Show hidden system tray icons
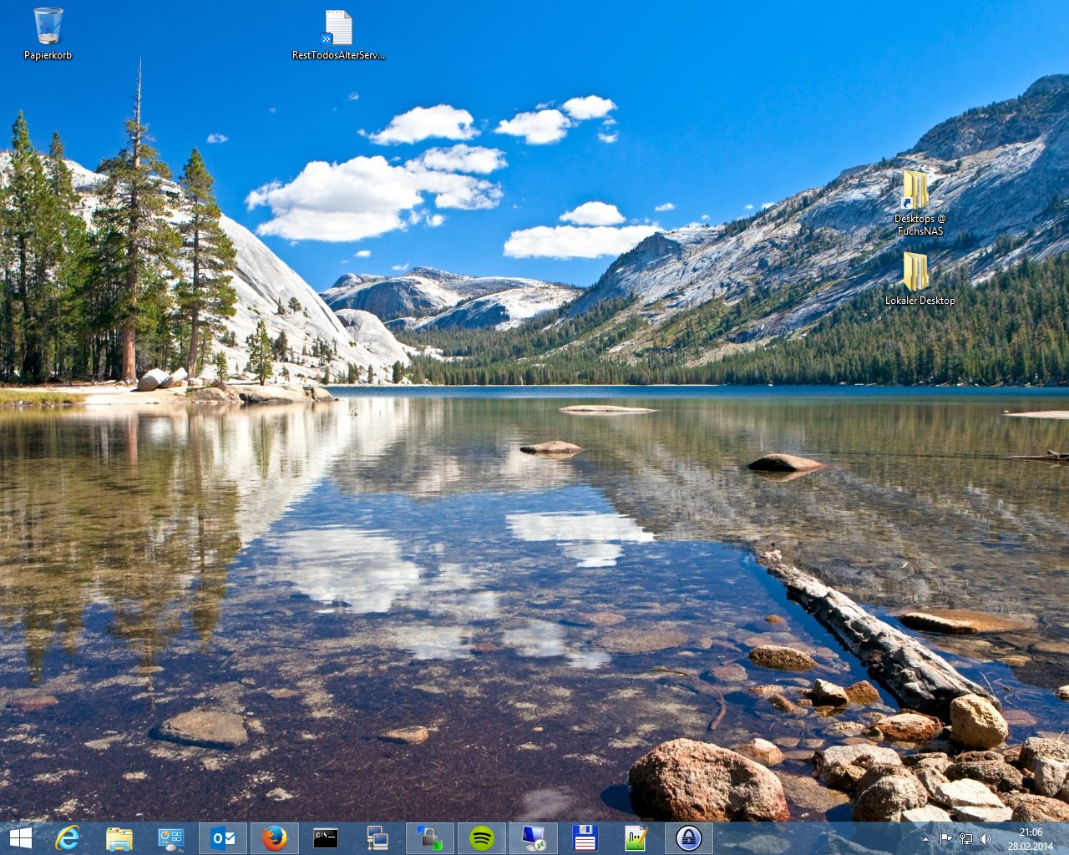 click(x=925, y=839)
